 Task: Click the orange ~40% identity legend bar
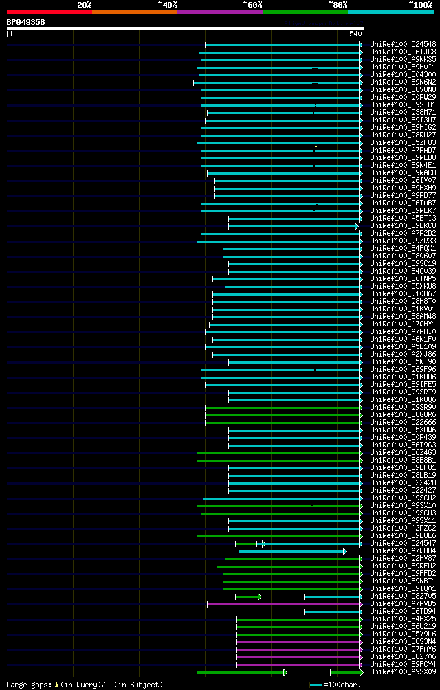click(x=135, y=12)
